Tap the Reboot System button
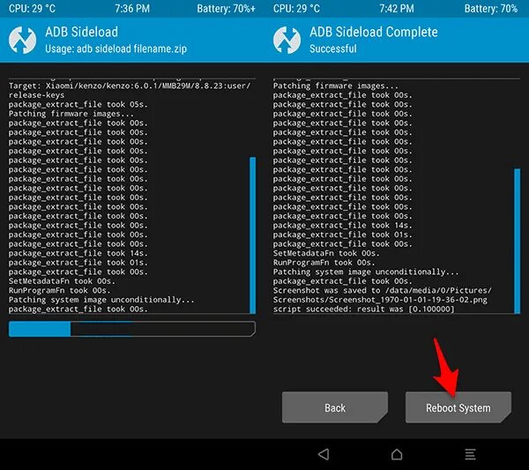The width and height of the screenshot is (529, 470). 458,407
